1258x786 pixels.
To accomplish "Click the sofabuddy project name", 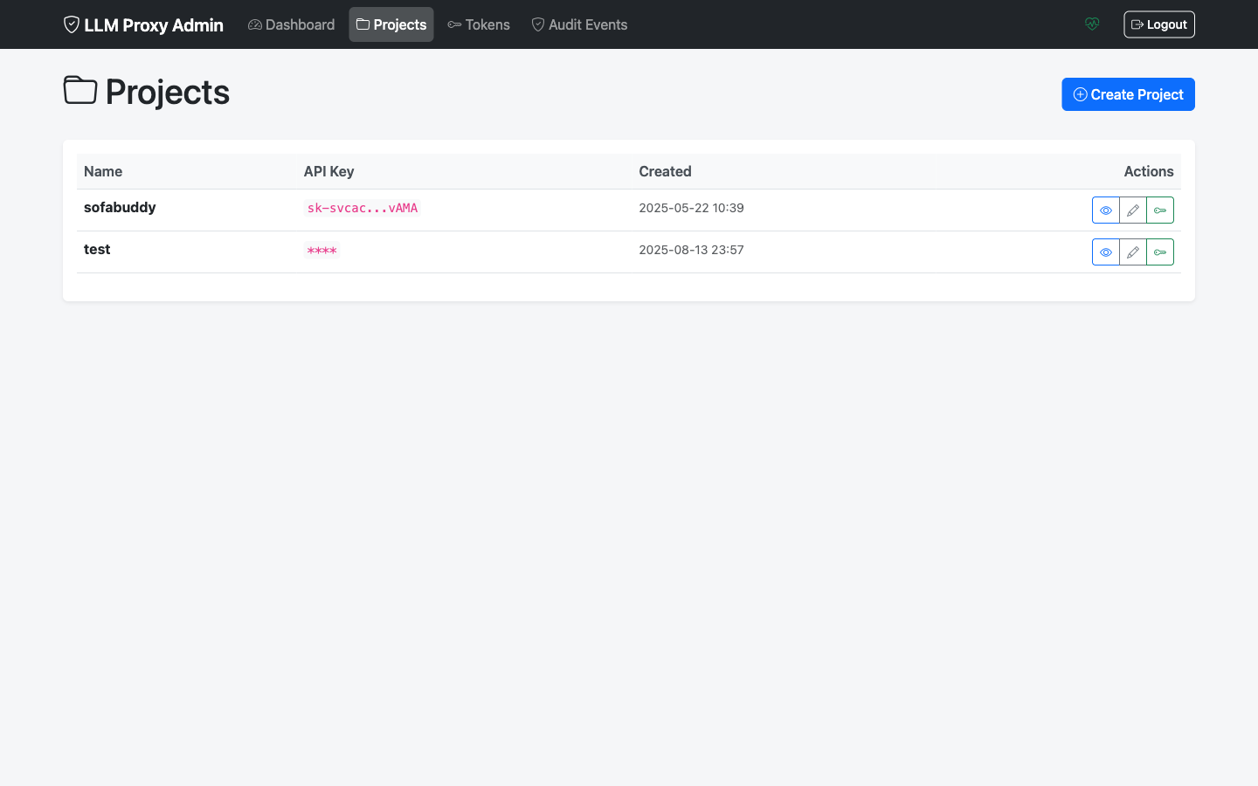I will click(x=120, y=207).
